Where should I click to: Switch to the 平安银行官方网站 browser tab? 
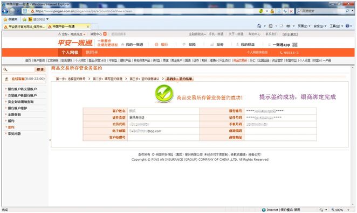click(25, 27)
